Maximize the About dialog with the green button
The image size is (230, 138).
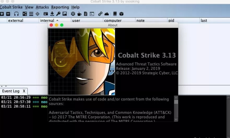pos(62,25)
